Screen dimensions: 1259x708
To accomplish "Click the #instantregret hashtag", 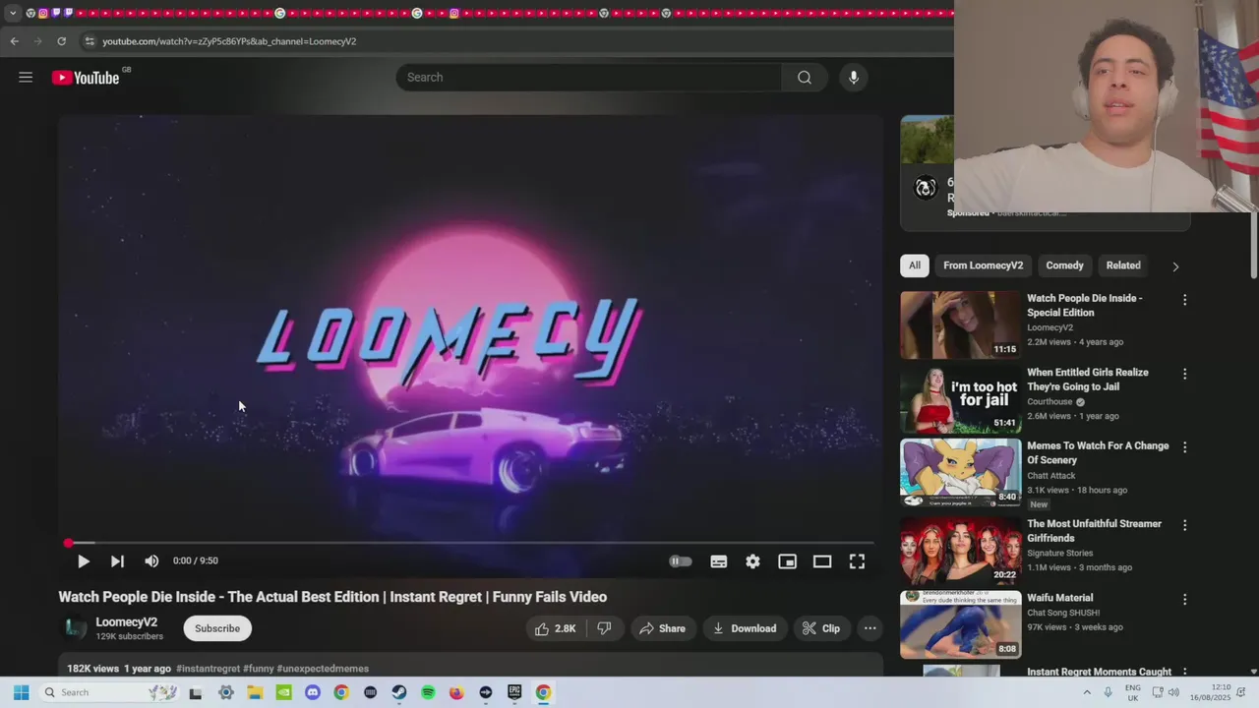I will 208,669.
